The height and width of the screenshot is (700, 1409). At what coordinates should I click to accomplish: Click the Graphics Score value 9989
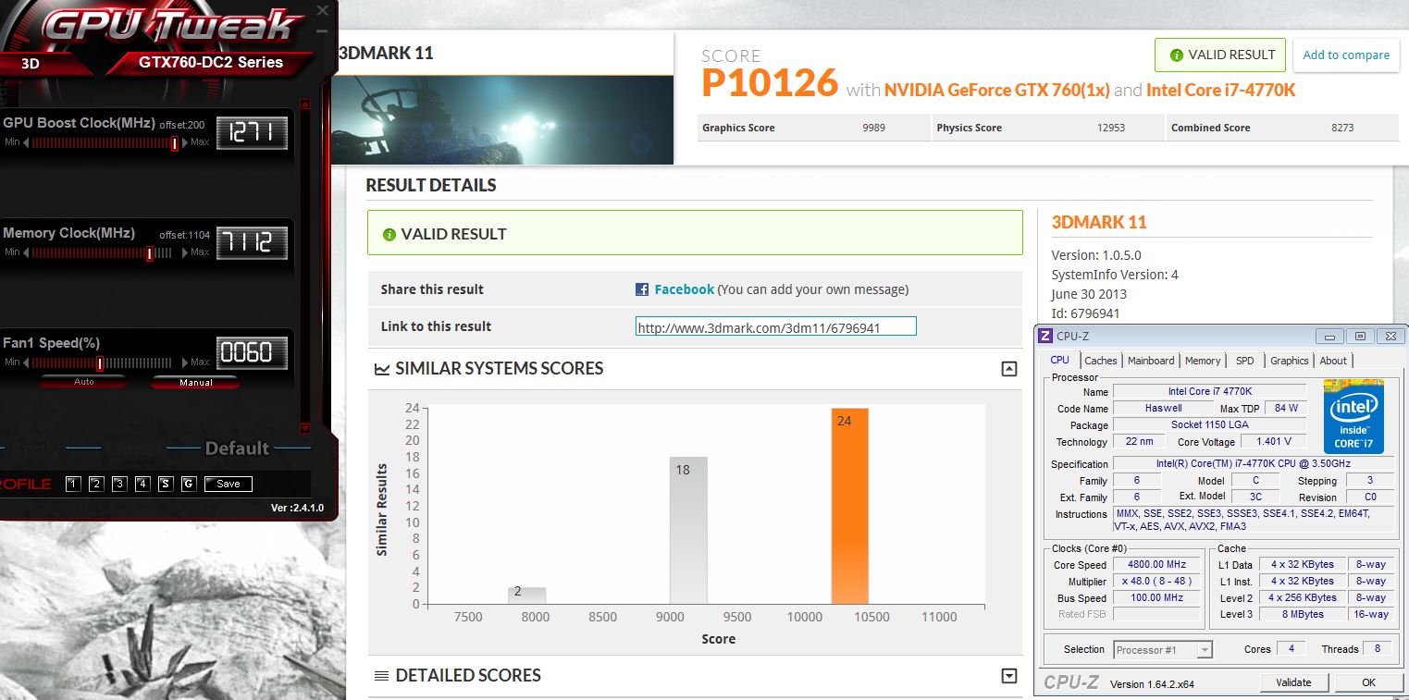(x=873, y=128)
